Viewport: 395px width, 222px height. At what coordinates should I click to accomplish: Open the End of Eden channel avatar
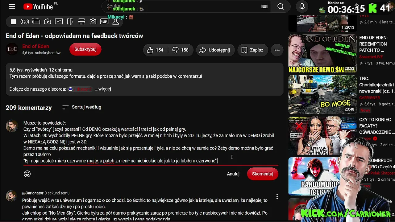pos(12,49)
